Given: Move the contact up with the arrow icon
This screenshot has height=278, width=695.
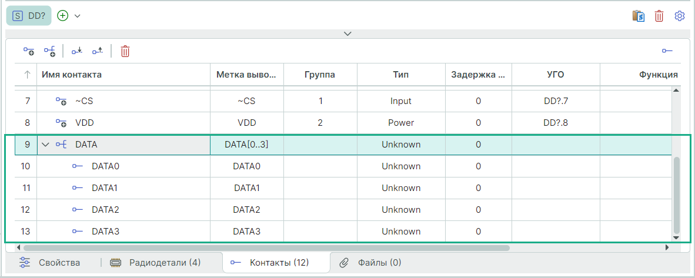Looking at the screenshot, I should [x=98, y=51].
